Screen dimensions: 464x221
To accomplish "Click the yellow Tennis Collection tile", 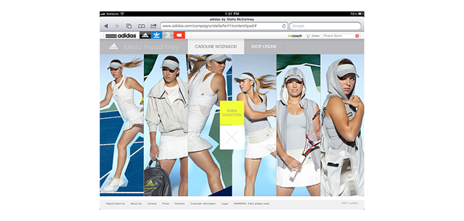I will 232,113.
